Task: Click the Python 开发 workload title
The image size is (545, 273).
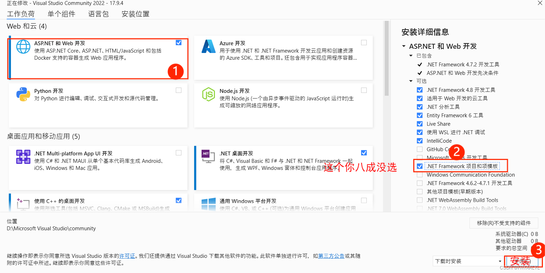Action: point(49,91)
